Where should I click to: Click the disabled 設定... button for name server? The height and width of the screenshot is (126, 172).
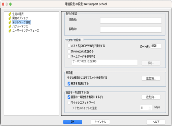tap(151, 63)
